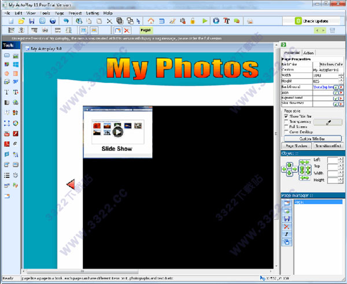This screenshot has width=347, height=284.
Task: Click the Width property spinner
Action: point(341,75)
